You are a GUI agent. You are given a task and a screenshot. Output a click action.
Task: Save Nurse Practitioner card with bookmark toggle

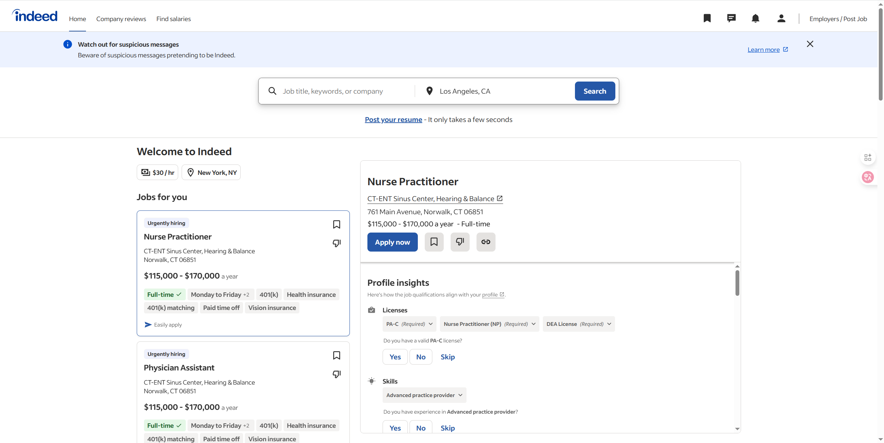(x=336, y=224)
